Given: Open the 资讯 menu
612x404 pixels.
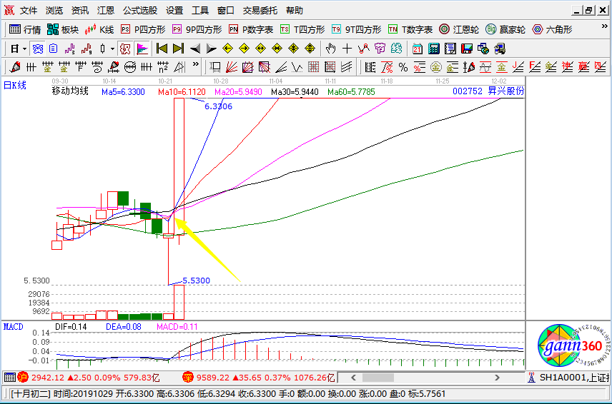Looking at the screenshot, I should (79, 10).
